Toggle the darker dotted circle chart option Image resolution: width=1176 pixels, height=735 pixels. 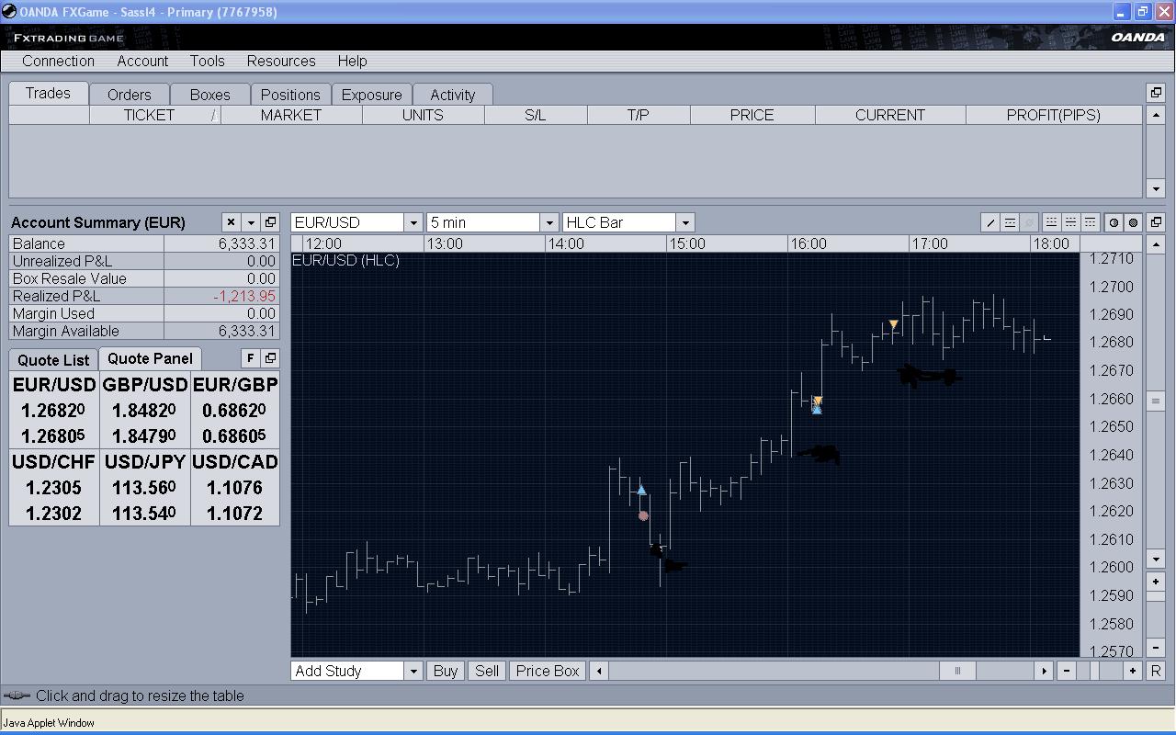(1133, 222)
